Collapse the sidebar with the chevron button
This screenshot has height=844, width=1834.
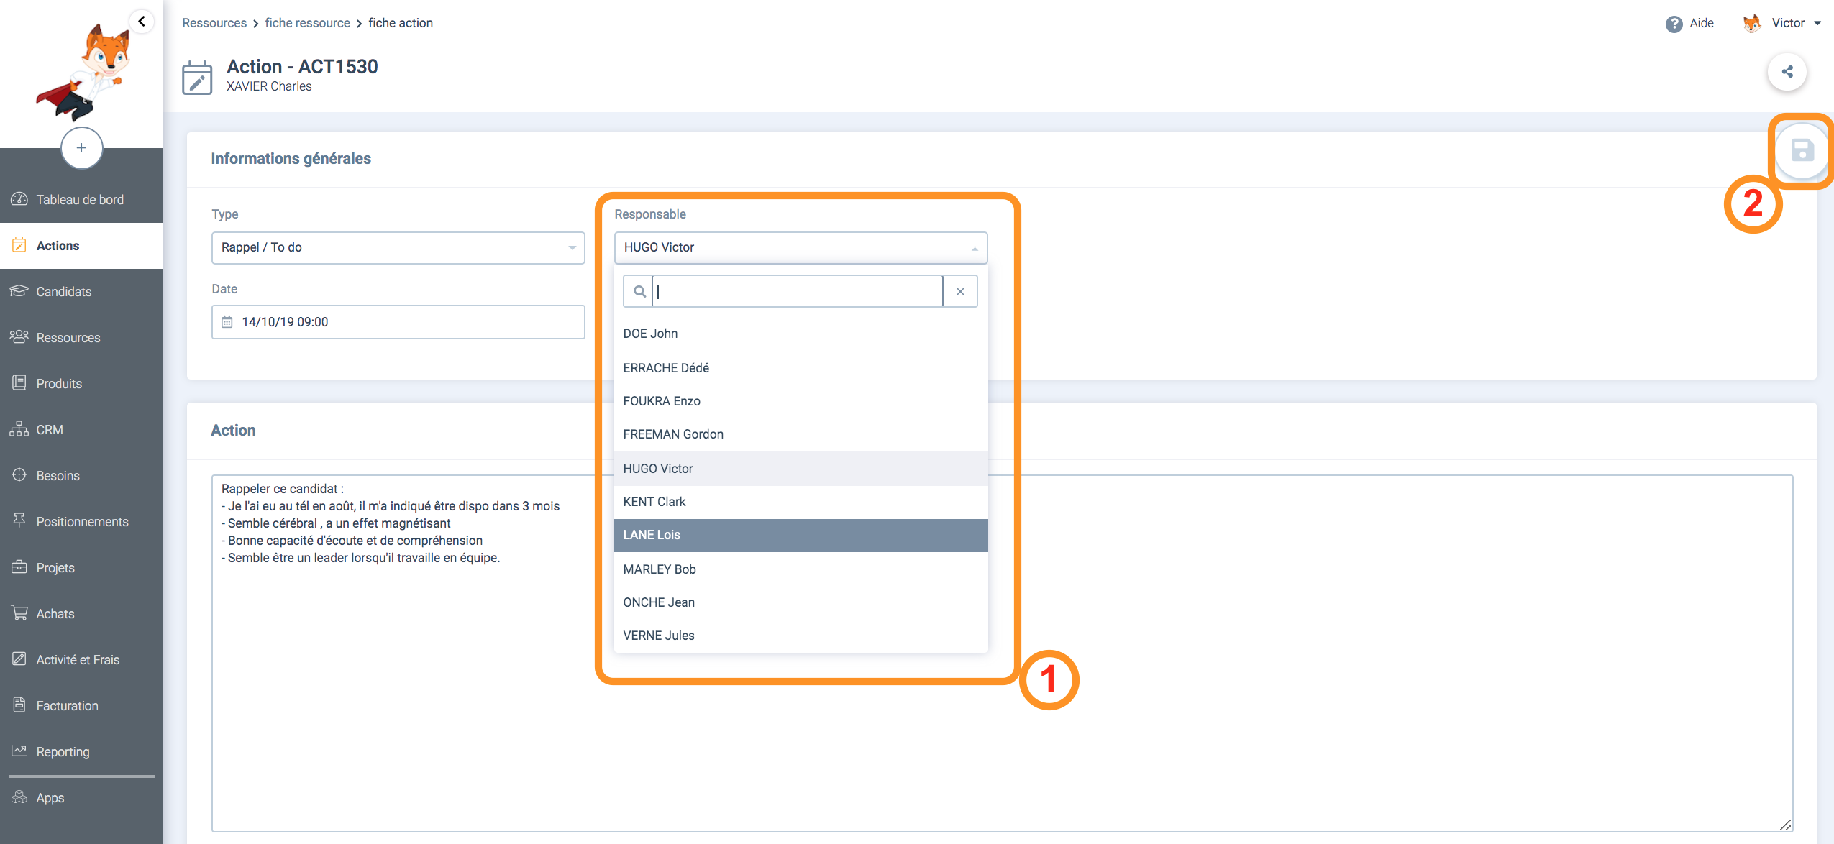tap(142, 22)
